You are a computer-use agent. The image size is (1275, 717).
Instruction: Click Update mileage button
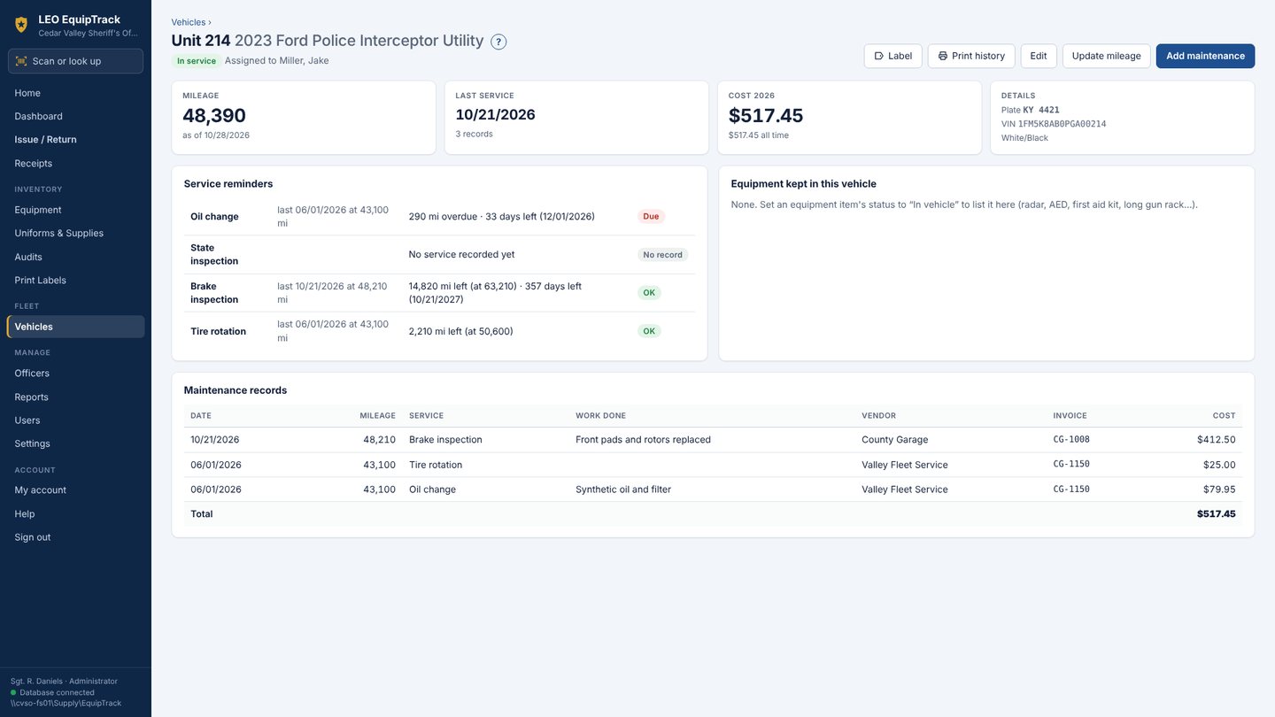pyautogui.click(x=1107, y=56)
